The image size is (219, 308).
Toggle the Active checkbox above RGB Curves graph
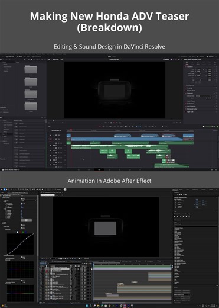21,227
